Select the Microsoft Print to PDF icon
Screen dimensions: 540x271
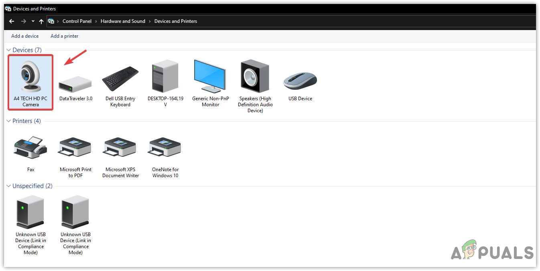75,147
